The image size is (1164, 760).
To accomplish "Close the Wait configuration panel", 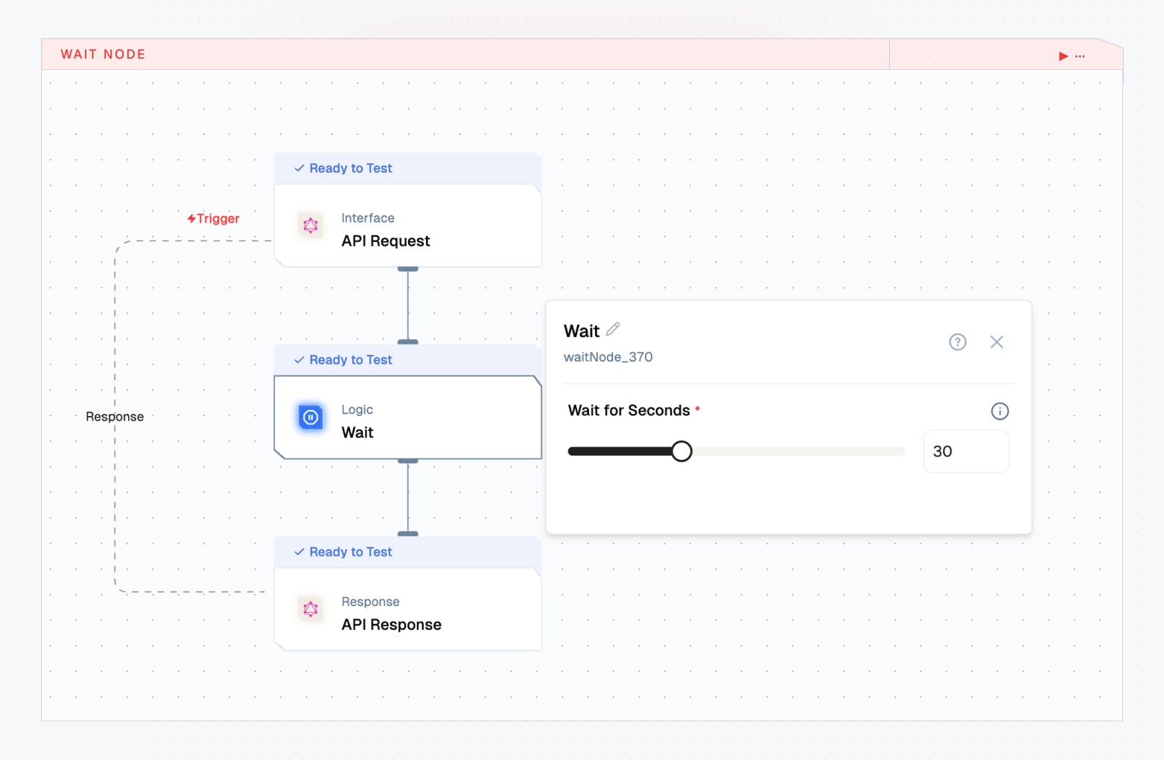I will pyautogui.click(x=996, y=342).
